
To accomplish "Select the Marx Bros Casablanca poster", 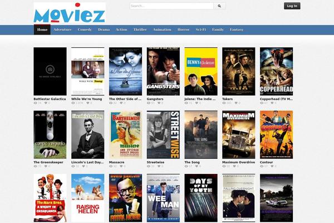I will tap(50, 198).
